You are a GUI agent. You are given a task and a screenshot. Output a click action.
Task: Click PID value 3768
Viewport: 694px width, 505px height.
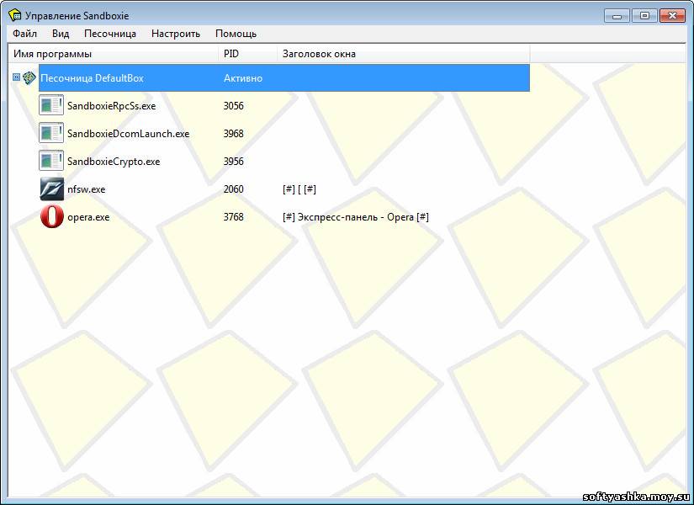click(x=234, y=217)
